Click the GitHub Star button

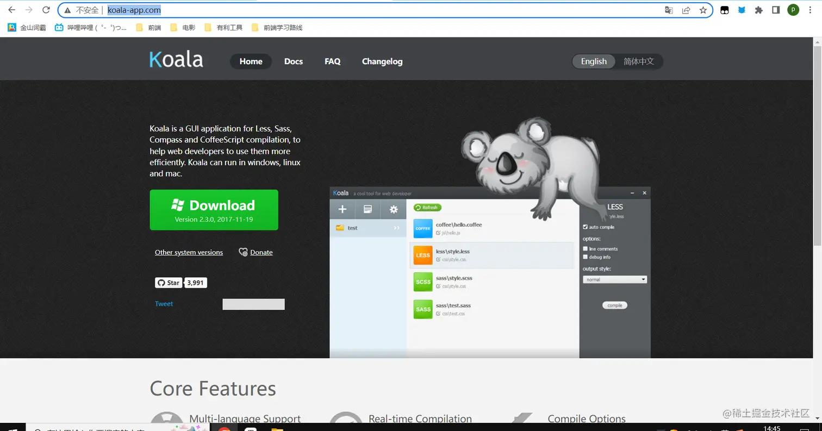click(x=169, y=283)
